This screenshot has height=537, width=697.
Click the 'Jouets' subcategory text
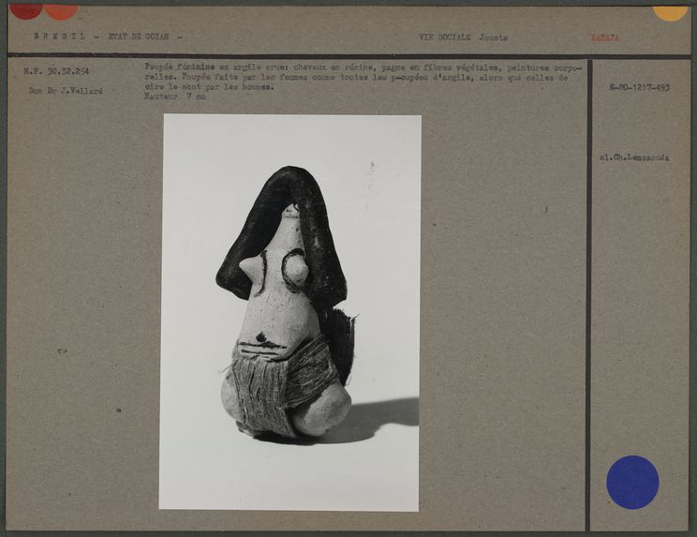click(494, 37)
